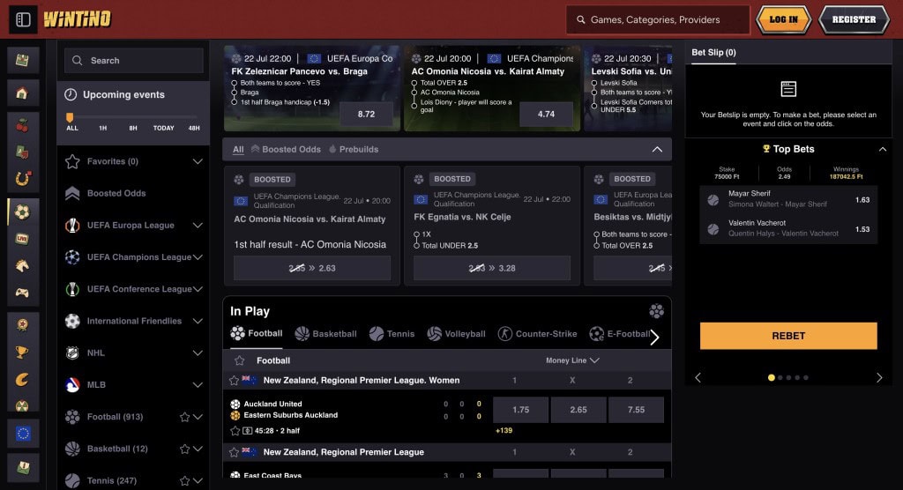Open the EU flag icon in left rail
Image resolution: width=903 pixels, height=490 pixels.
pos(22,434)
